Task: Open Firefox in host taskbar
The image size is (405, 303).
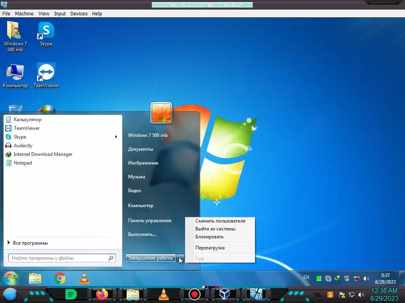Action: (102, 294)
